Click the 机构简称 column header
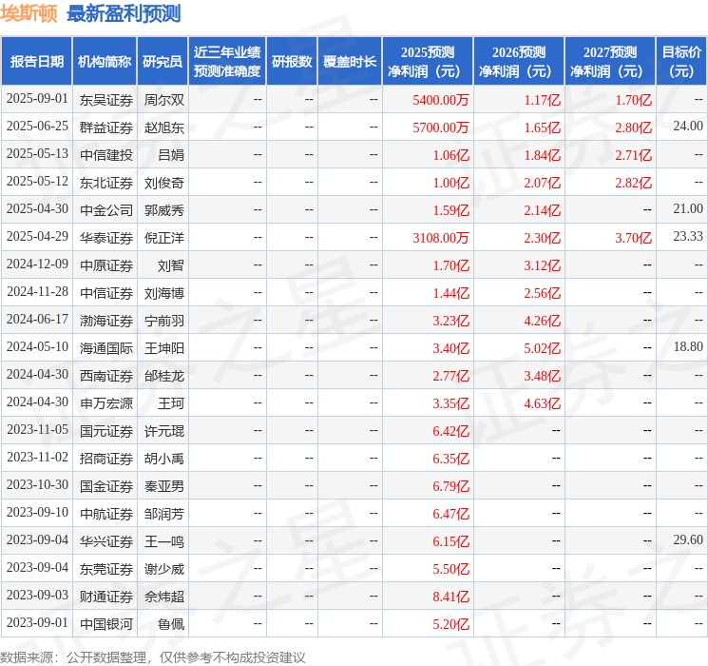Screen dimensions: 708x666 pos(105,61)
